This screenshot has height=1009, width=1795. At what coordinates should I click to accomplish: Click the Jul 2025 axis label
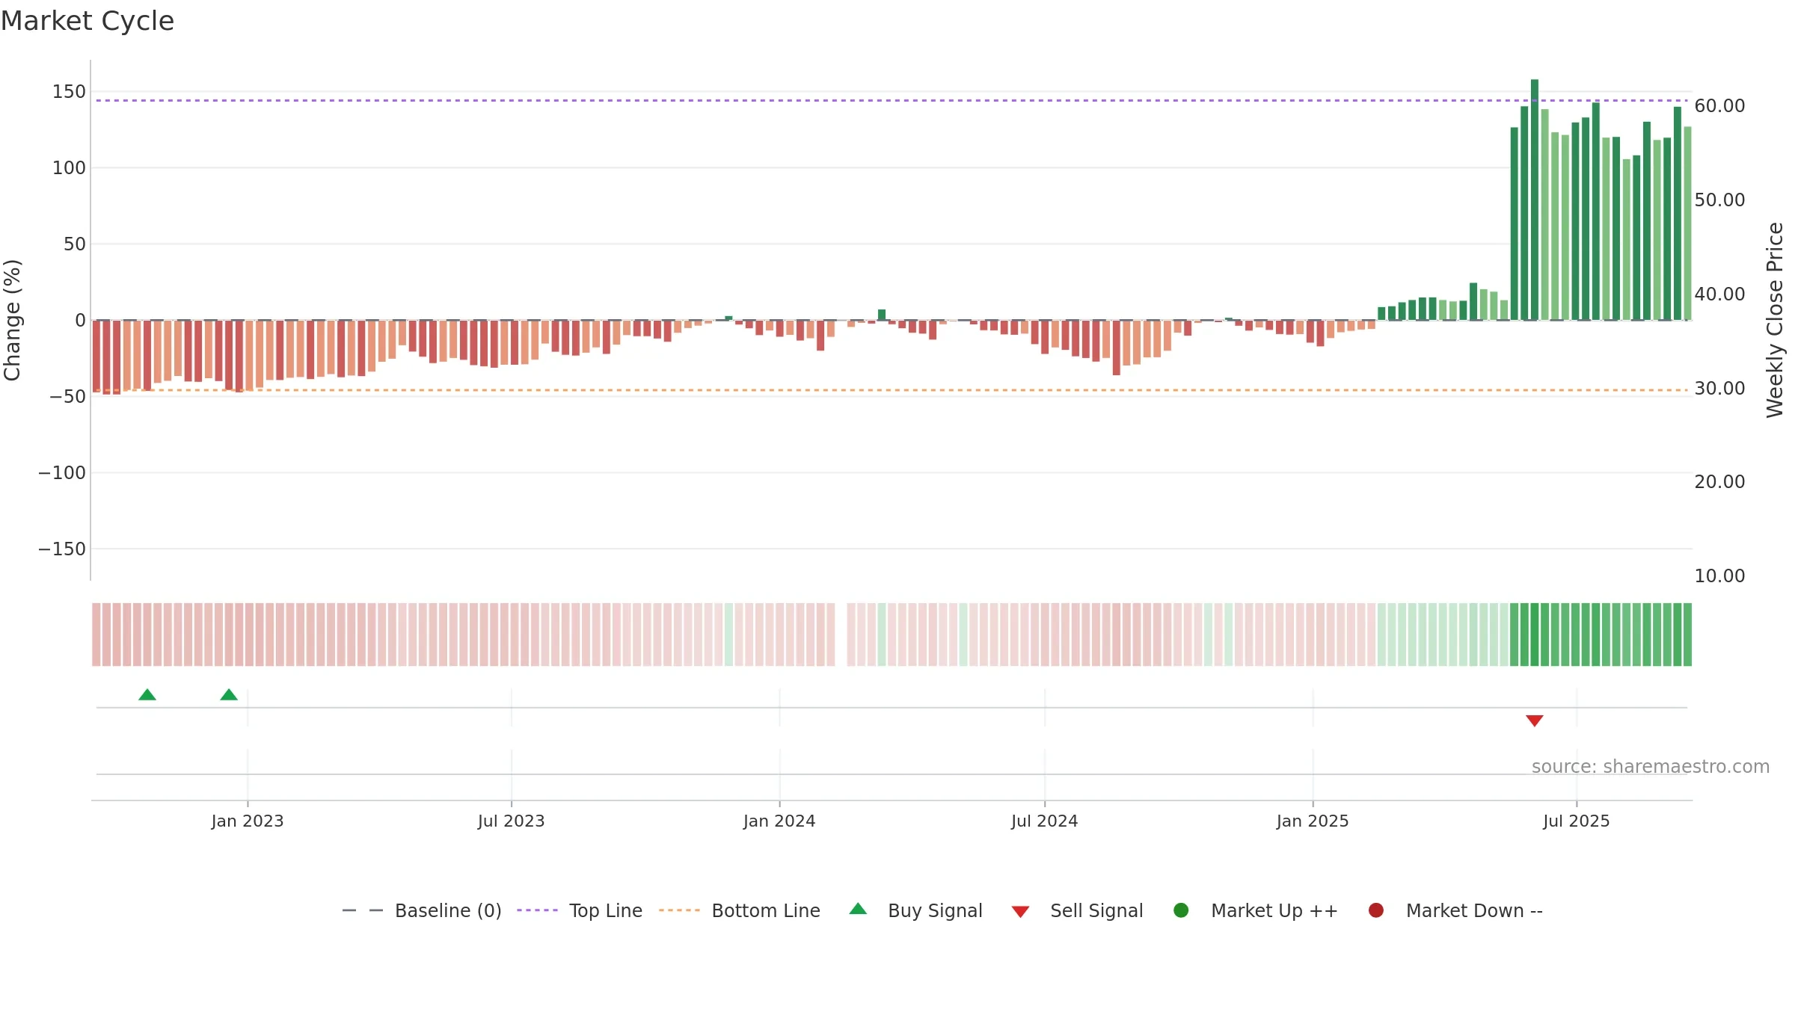click(x=1577, y=821)
